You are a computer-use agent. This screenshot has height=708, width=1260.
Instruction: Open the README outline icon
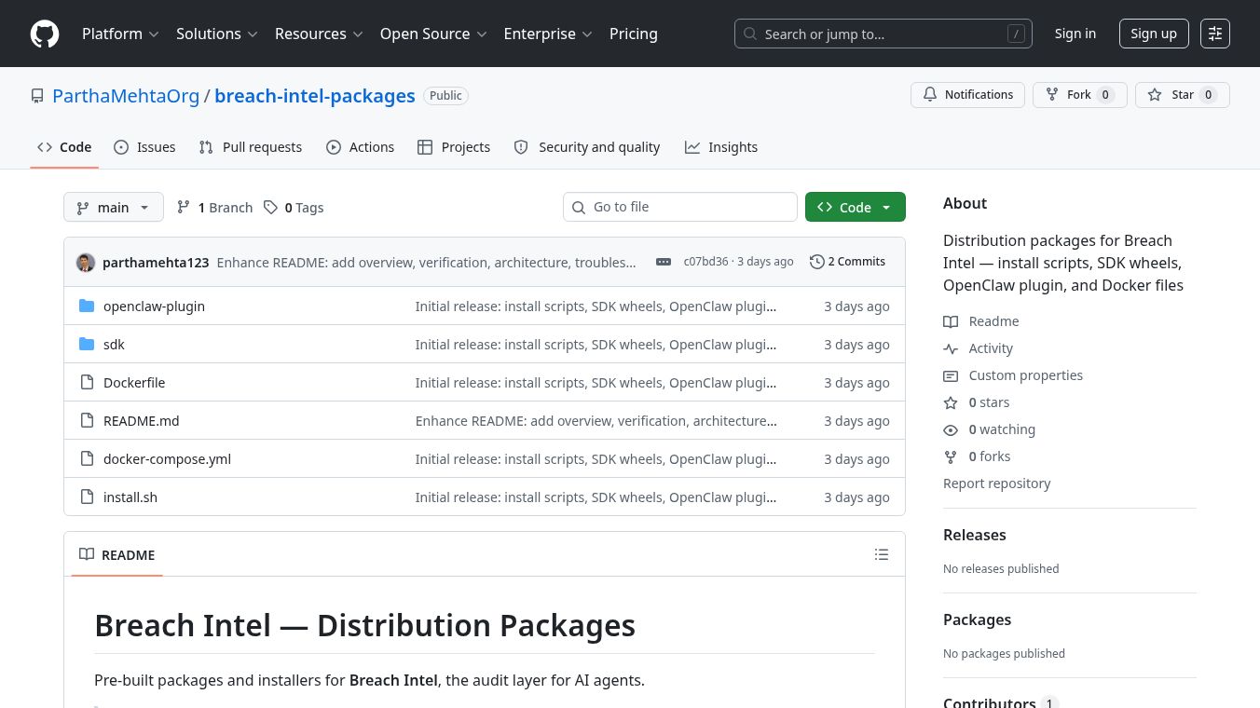pos(882,554)
